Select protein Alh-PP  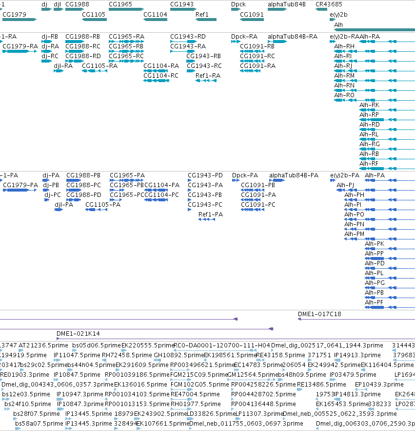390,259
